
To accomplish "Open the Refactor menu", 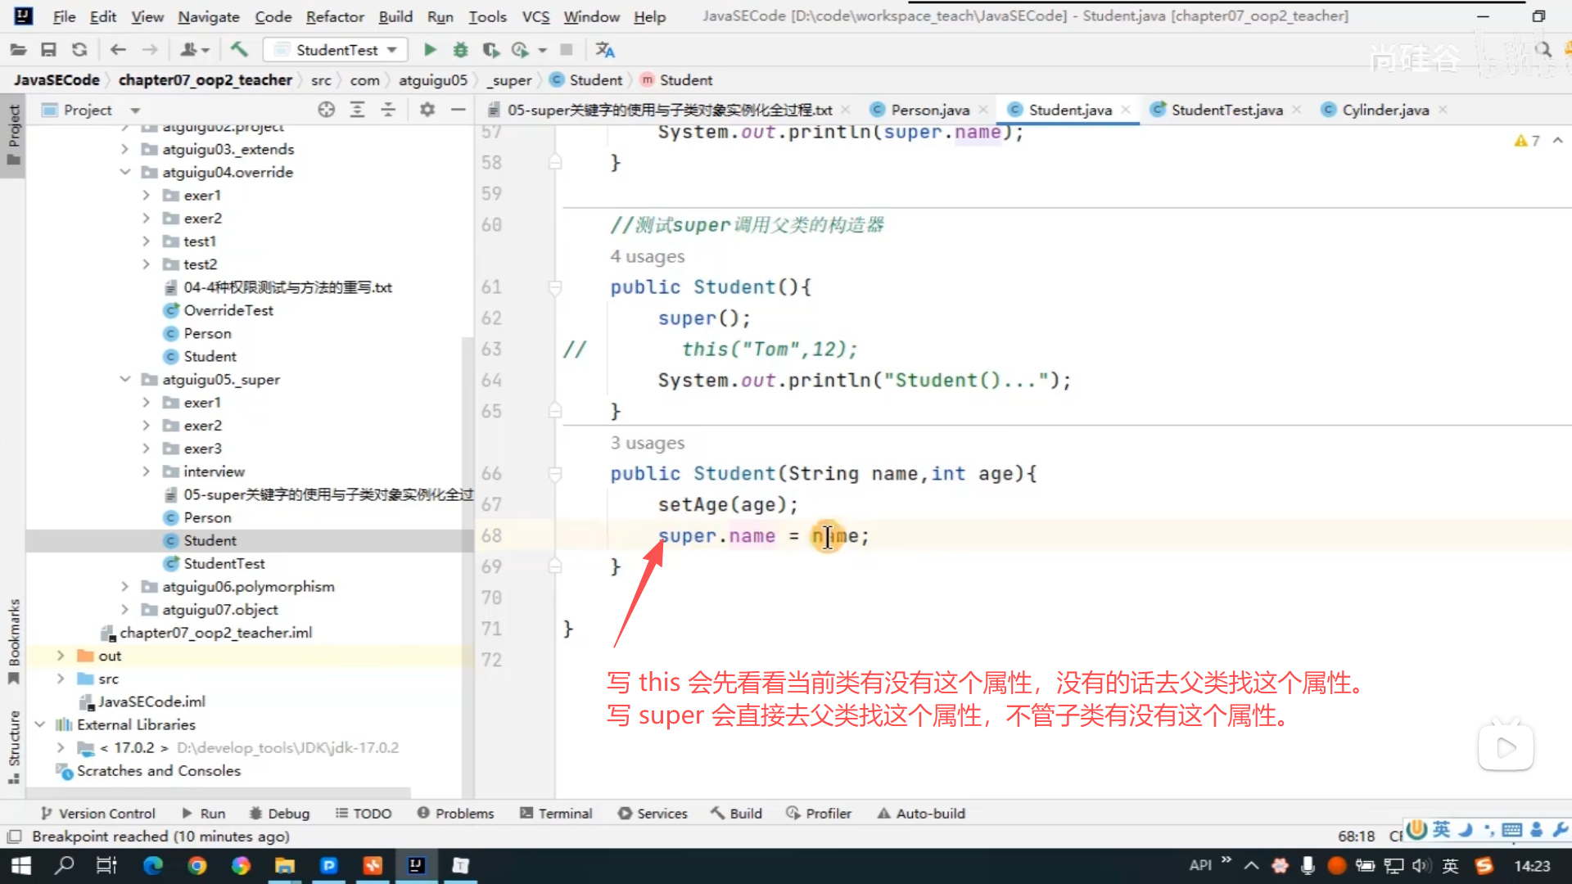I will tap(334, 16).
